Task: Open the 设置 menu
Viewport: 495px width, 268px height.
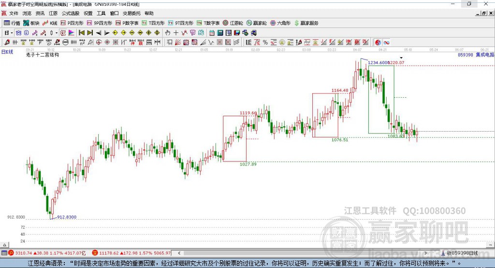Action: click(x=88, y=13)
